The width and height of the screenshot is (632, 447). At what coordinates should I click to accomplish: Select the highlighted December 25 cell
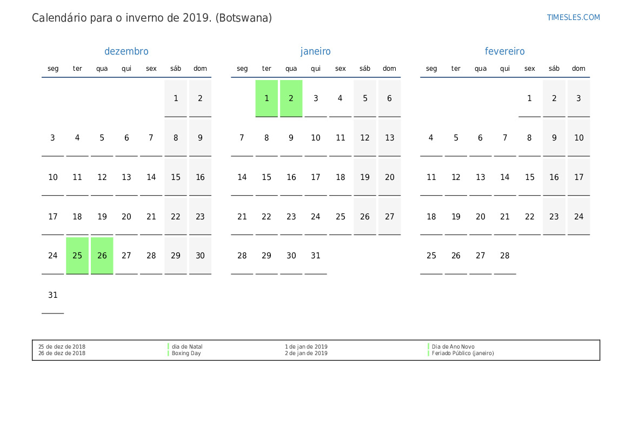coord(77,256)
